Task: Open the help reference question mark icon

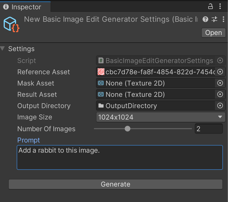Action: pos(206,19)
